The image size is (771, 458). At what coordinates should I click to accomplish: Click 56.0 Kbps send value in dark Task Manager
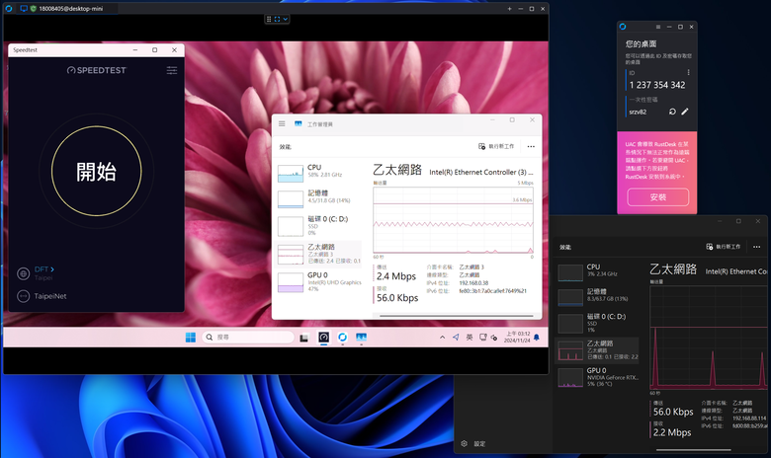tap(673, 412)
